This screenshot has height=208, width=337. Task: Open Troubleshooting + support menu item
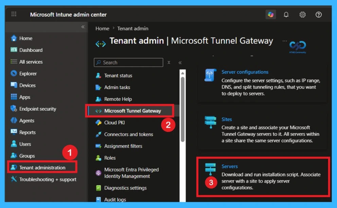pos(48,179)
